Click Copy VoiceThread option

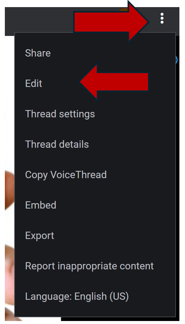(x=95, y=175)
